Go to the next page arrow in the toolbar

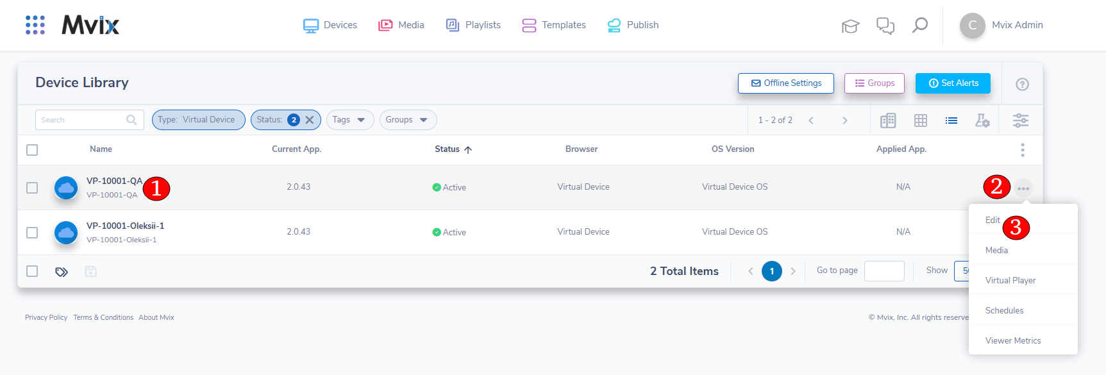pyautogui.click(x=845, y=121)
